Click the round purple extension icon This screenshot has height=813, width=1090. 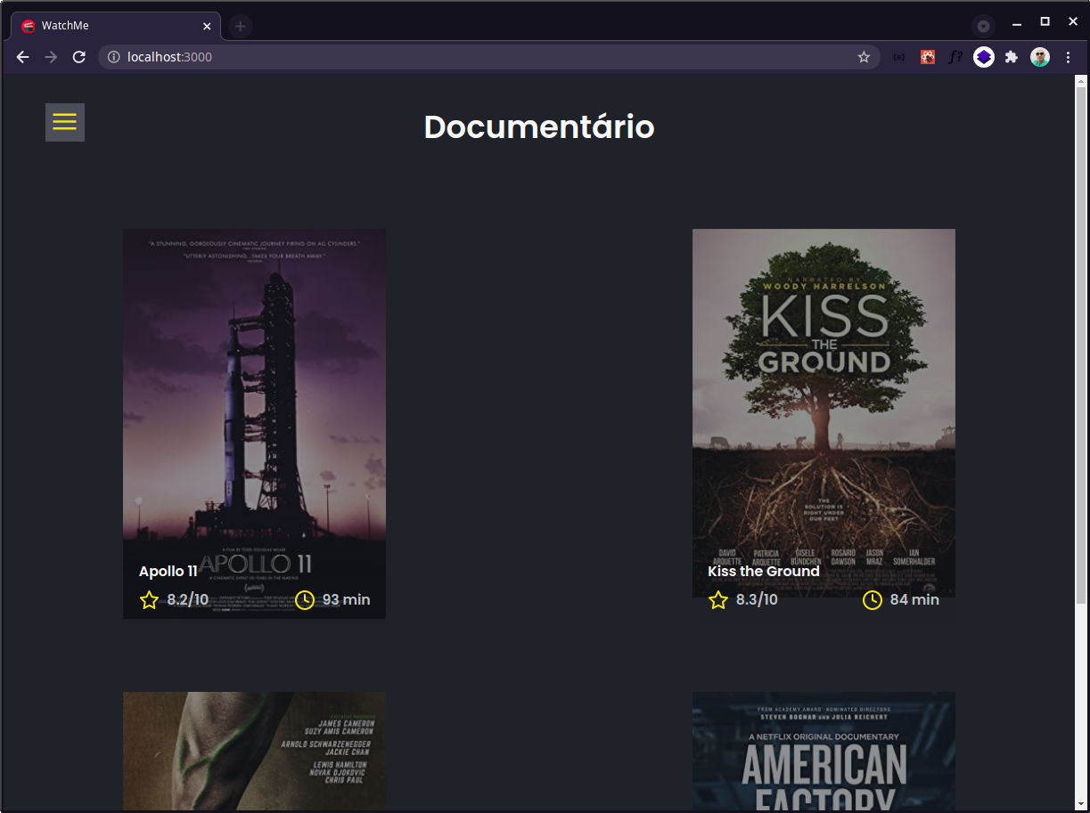[x=984, y=57]
